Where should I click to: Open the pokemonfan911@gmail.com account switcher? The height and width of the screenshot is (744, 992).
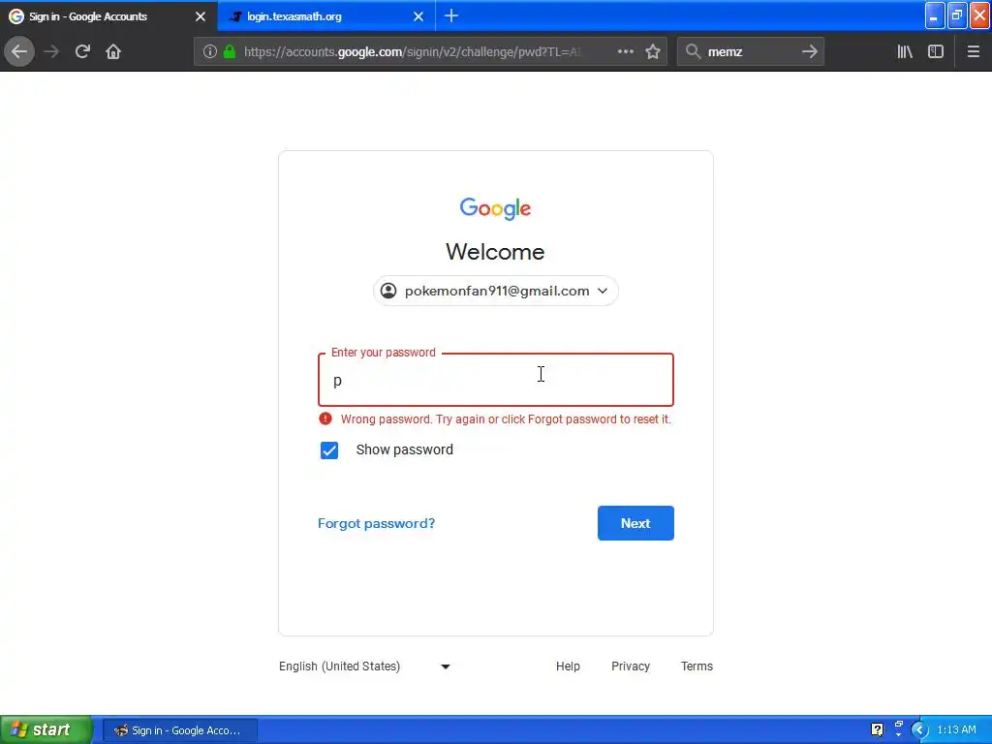495,291
